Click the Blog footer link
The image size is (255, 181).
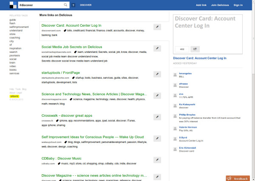point(24,89)
